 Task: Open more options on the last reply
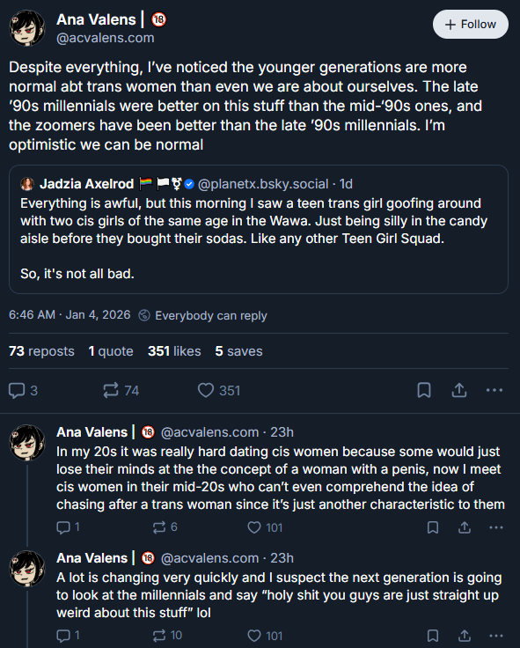coord(496,636)
